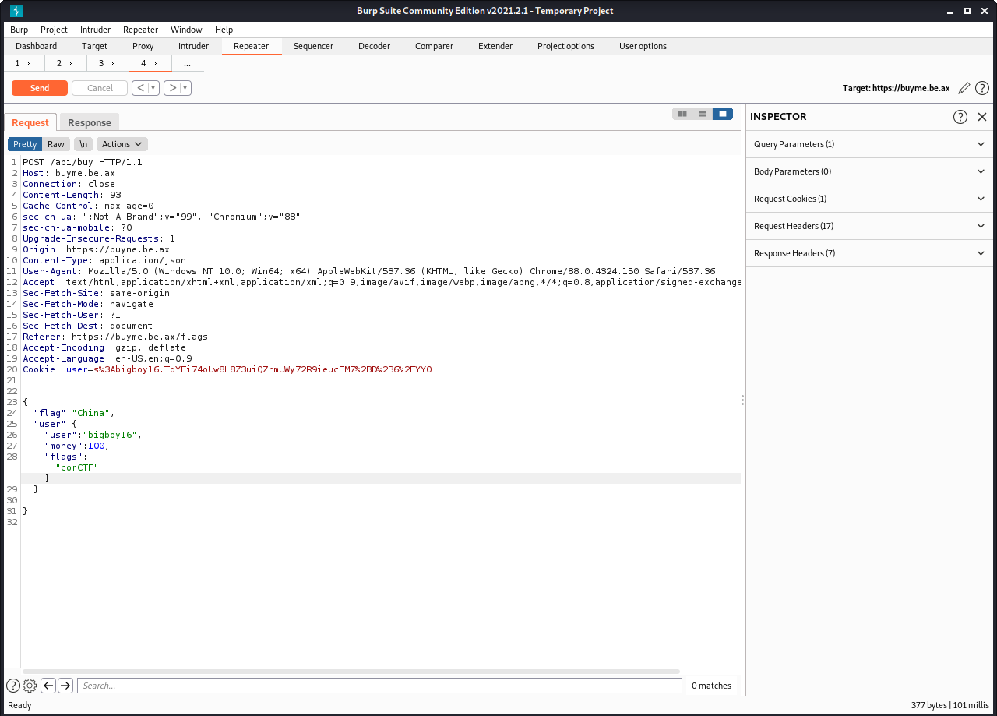Open Repeater help question mark icon
Viewport: 997px width, 716px height.
coord(982,88)
